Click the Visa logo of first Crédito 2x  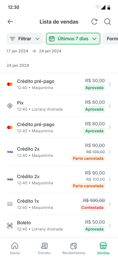pyautogui.click(x=10, y=152)
